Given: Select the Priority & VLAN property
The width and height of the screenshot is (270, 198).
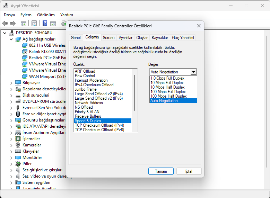Looking at the screenshot, I should (x=103, y=112).
